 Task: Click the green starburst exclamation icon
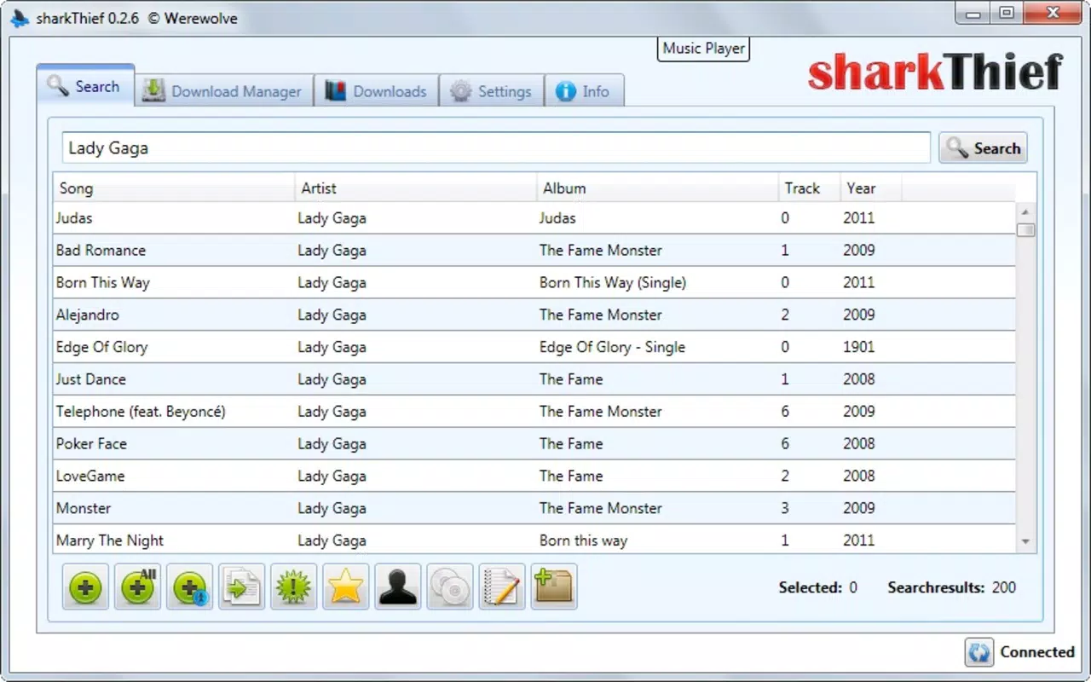coord(293,587)
